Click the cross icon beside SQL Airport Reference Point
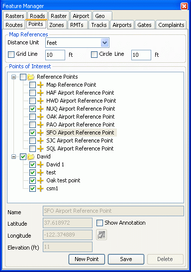 click(40, 148)
